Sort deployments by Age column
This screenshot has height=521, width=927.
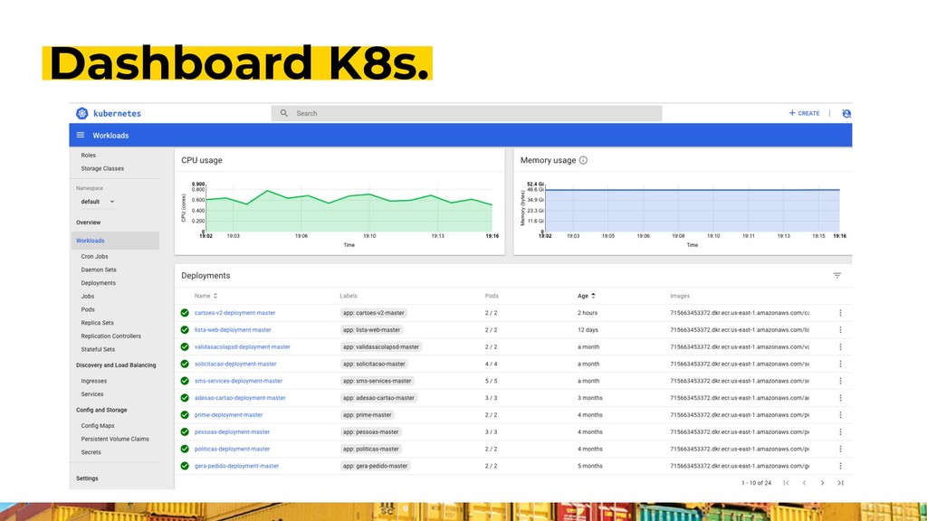(x=586, y=296)
